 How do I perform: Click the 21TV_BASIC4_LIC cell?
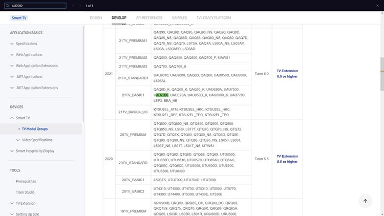[133, 112]
